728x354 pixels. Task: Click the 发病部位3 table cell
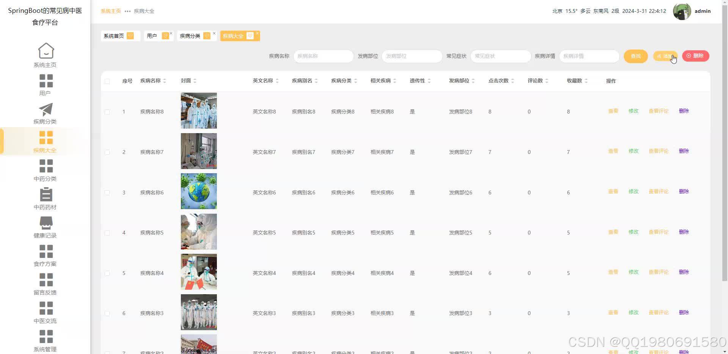pos(461,314)
